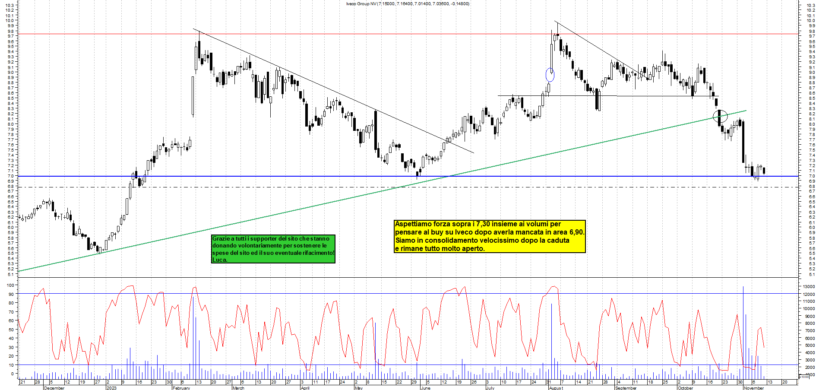Select the line in the yellow note starting "Siamo in consolidamento"

482,241
